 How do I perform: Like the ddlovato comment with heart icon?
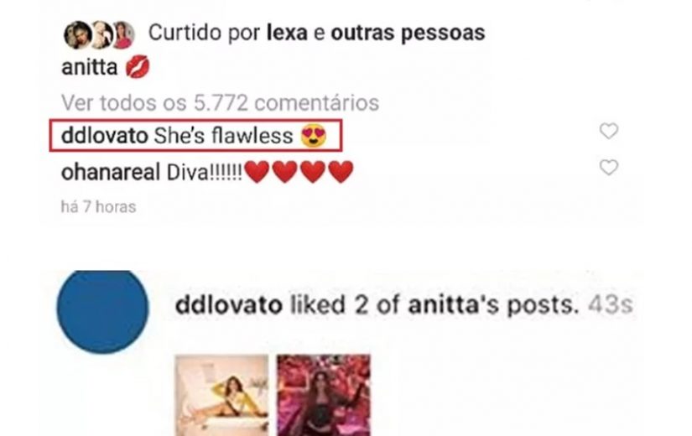(609, 131)
